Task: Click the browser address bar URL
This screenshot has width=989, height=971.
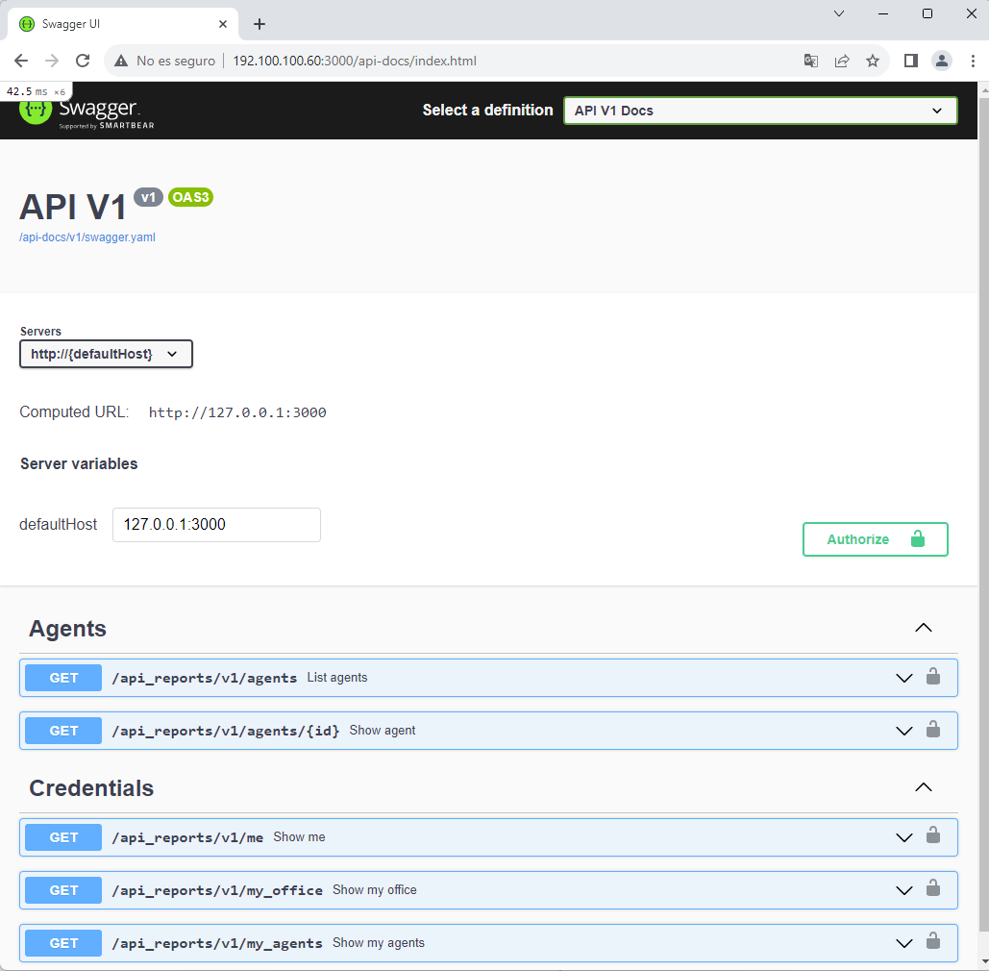Action: click(x=355, y=61)
